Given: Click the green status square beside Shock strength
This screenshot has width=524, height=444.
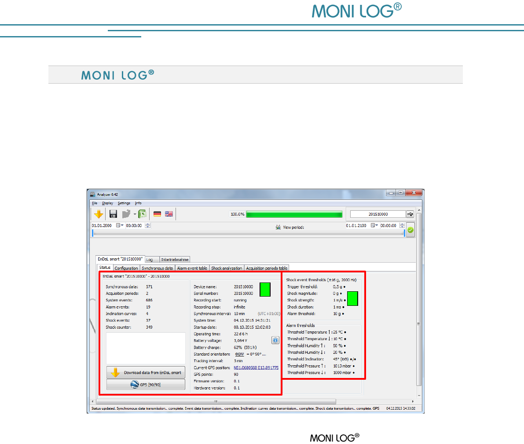Looking at the screenshot, I should [x=352, y=298].
